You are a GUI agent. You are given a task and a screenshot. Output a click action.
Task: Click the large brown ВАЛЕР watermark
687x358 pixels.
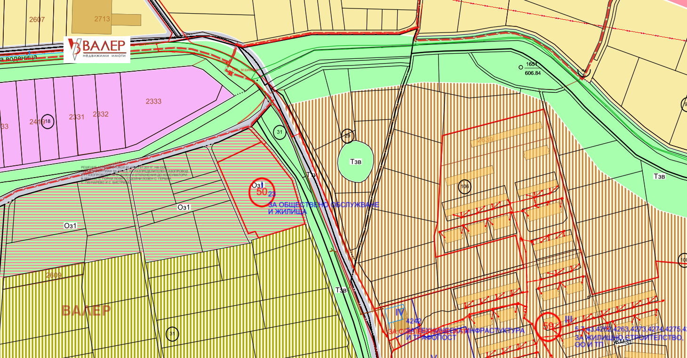(86, 310)
